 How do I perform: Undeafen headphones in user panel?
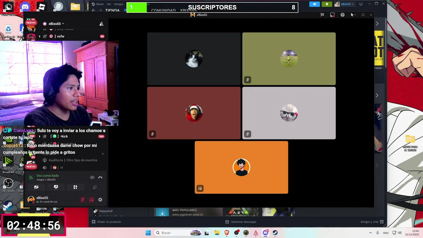point(92,200)
